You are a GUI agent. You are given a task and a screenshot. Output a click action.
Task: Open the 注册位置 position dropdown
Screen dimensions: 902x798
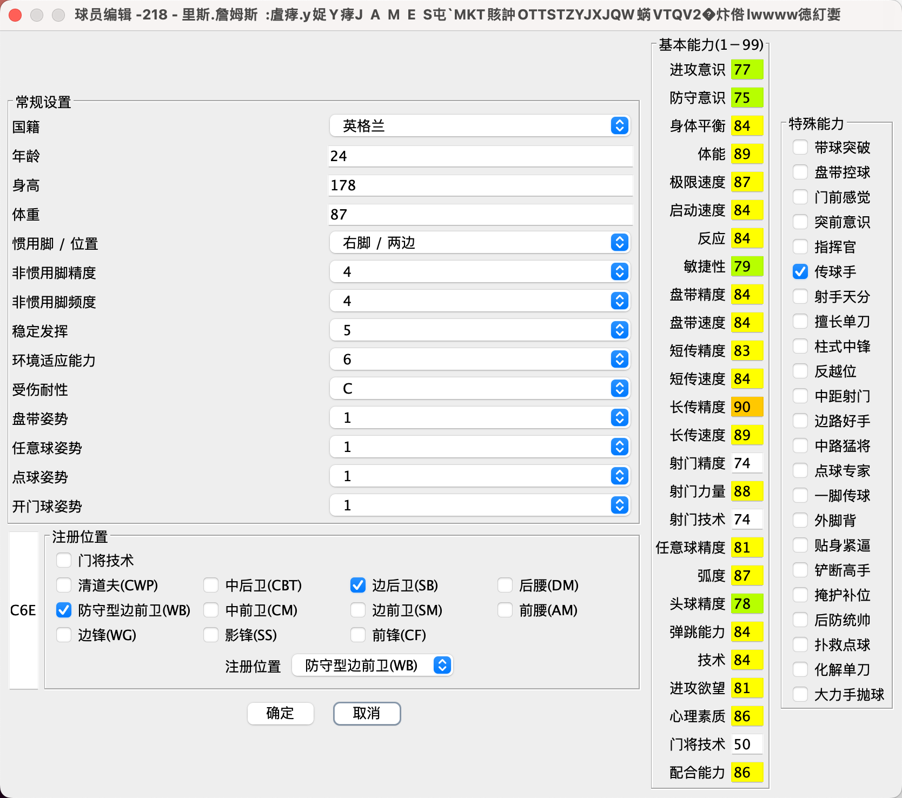[372, 666]
